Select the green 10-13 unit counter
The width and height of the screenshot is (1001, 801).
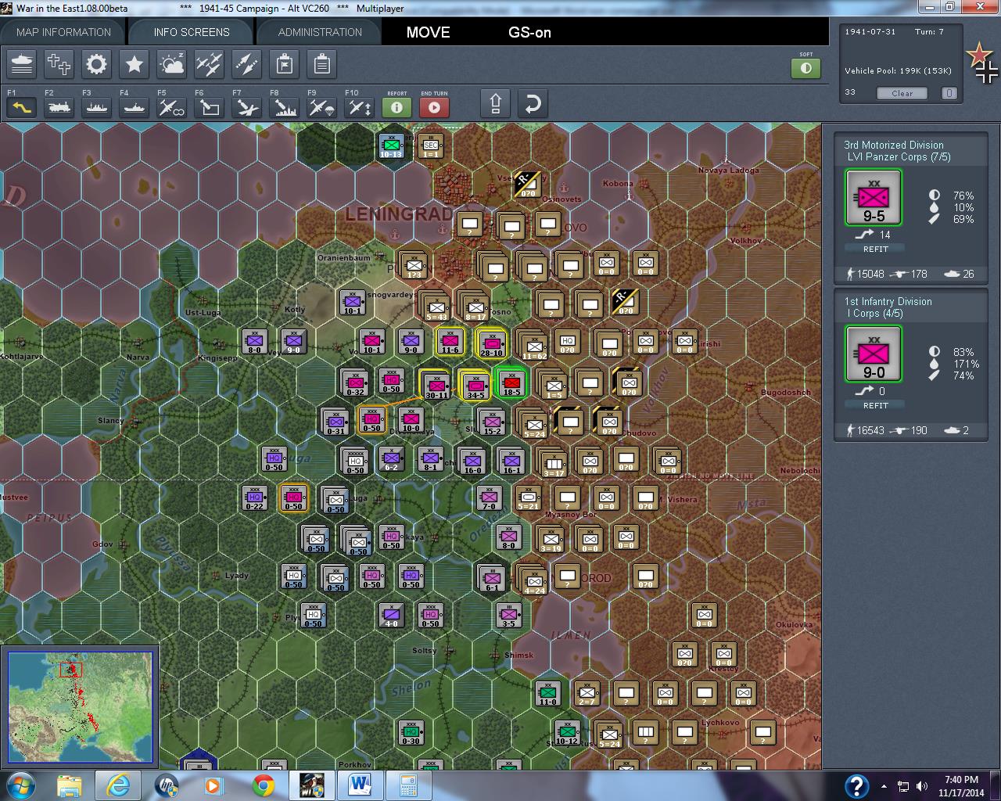point(391,145)
